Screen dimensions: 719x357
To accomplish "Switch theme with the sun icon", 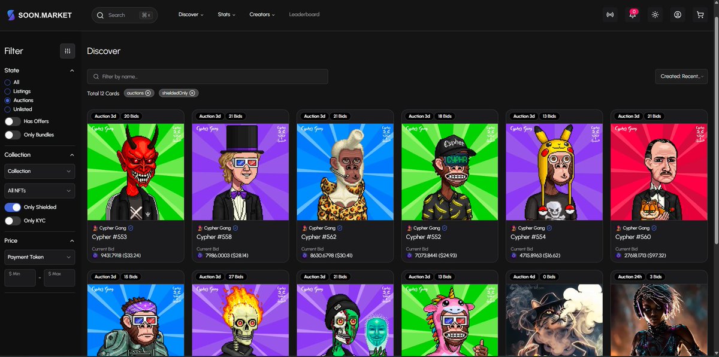I will point(655,15).
